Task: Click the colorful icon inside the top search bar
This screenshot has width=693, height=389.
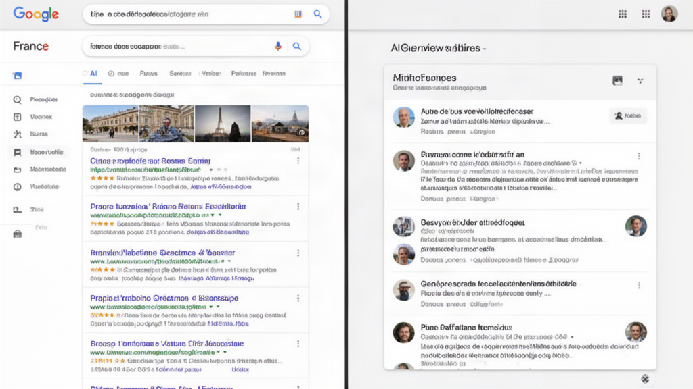Action: (x=298, y=14)
